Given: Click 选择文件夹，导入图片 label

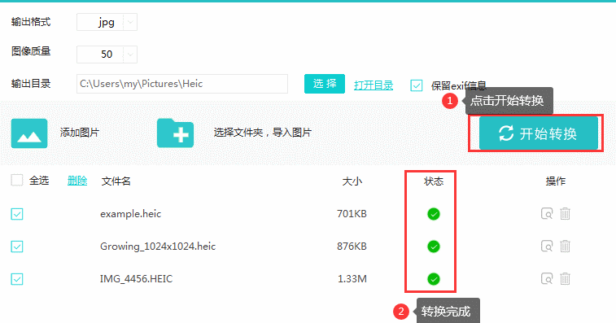Looking at the screenshot, I should coord(262,133).
